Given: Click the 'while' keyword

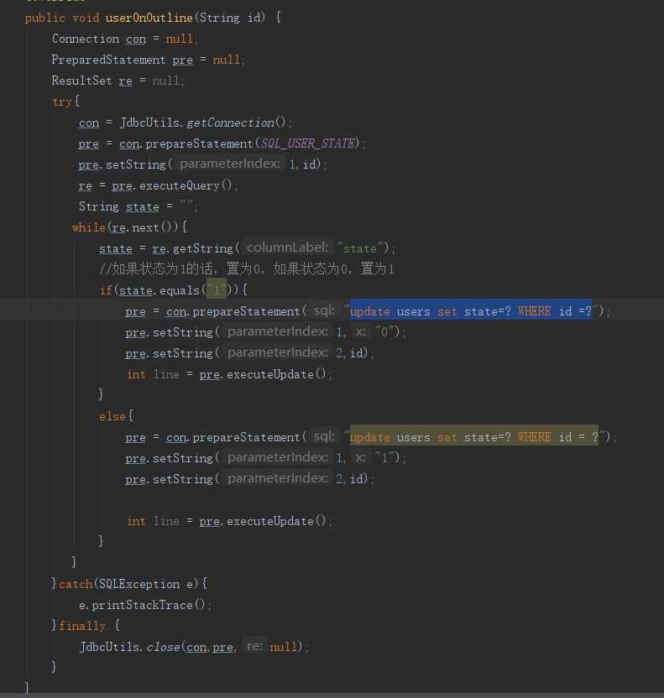Looking at the screenshot, I should click(x=89, y=227).
